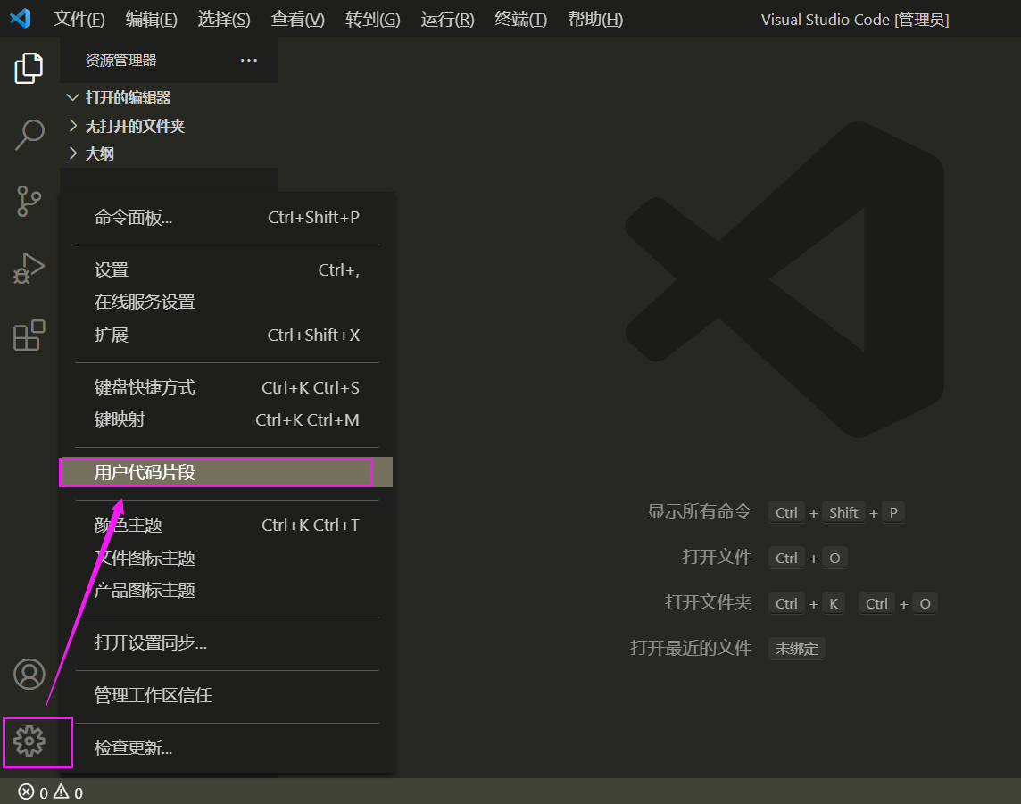Open the 帮助(H) menu
This screenshot has height=804, width=1021.
click(x=595, y=19)
